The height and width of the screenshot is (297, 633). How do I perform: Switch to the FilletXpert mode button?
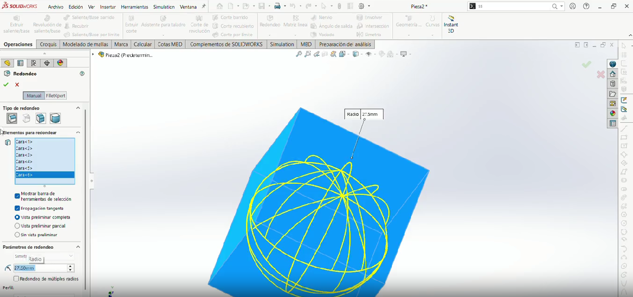55,96
